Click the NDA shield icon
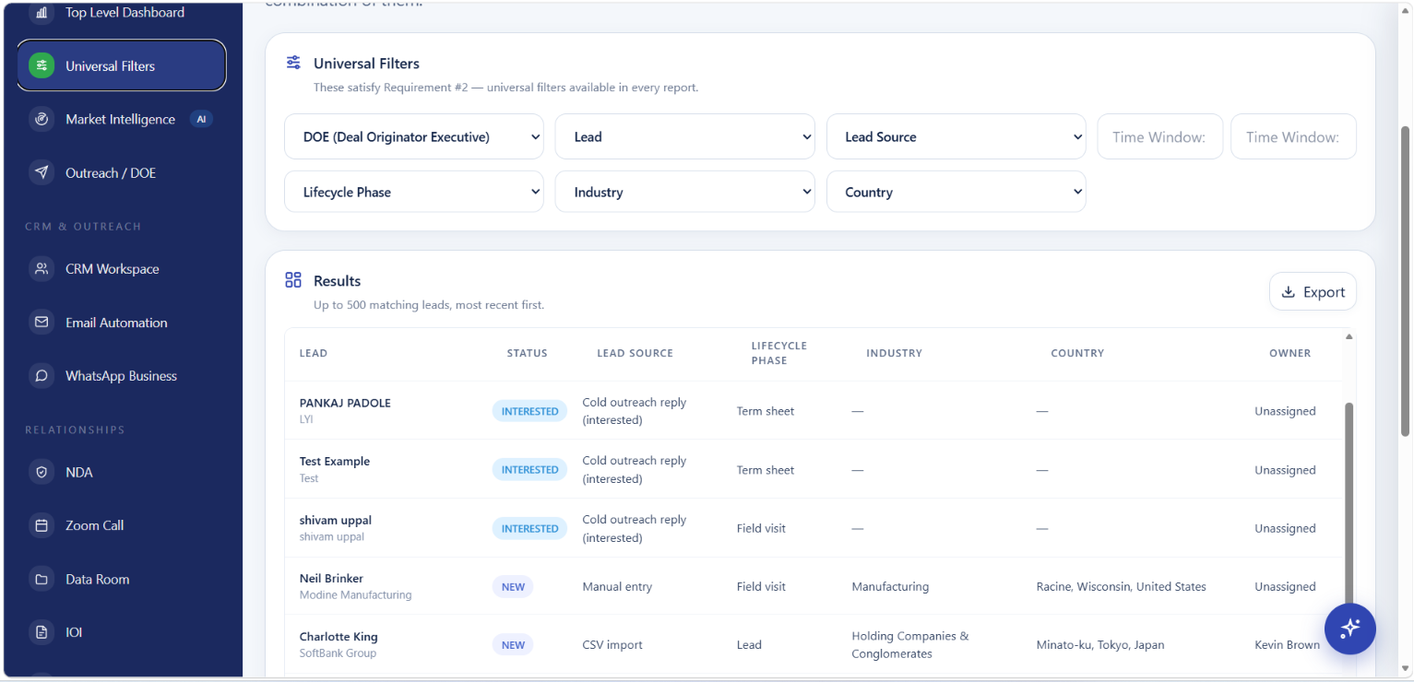The width and height of the screenshot is (1414, 682). click(x=42, y=472)
